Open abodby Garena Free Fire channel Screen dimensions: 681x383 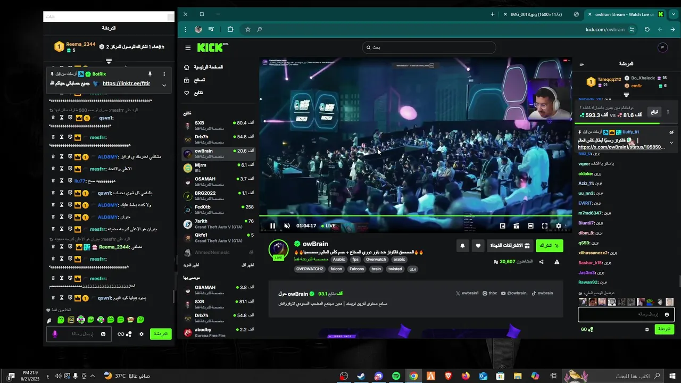219,332
